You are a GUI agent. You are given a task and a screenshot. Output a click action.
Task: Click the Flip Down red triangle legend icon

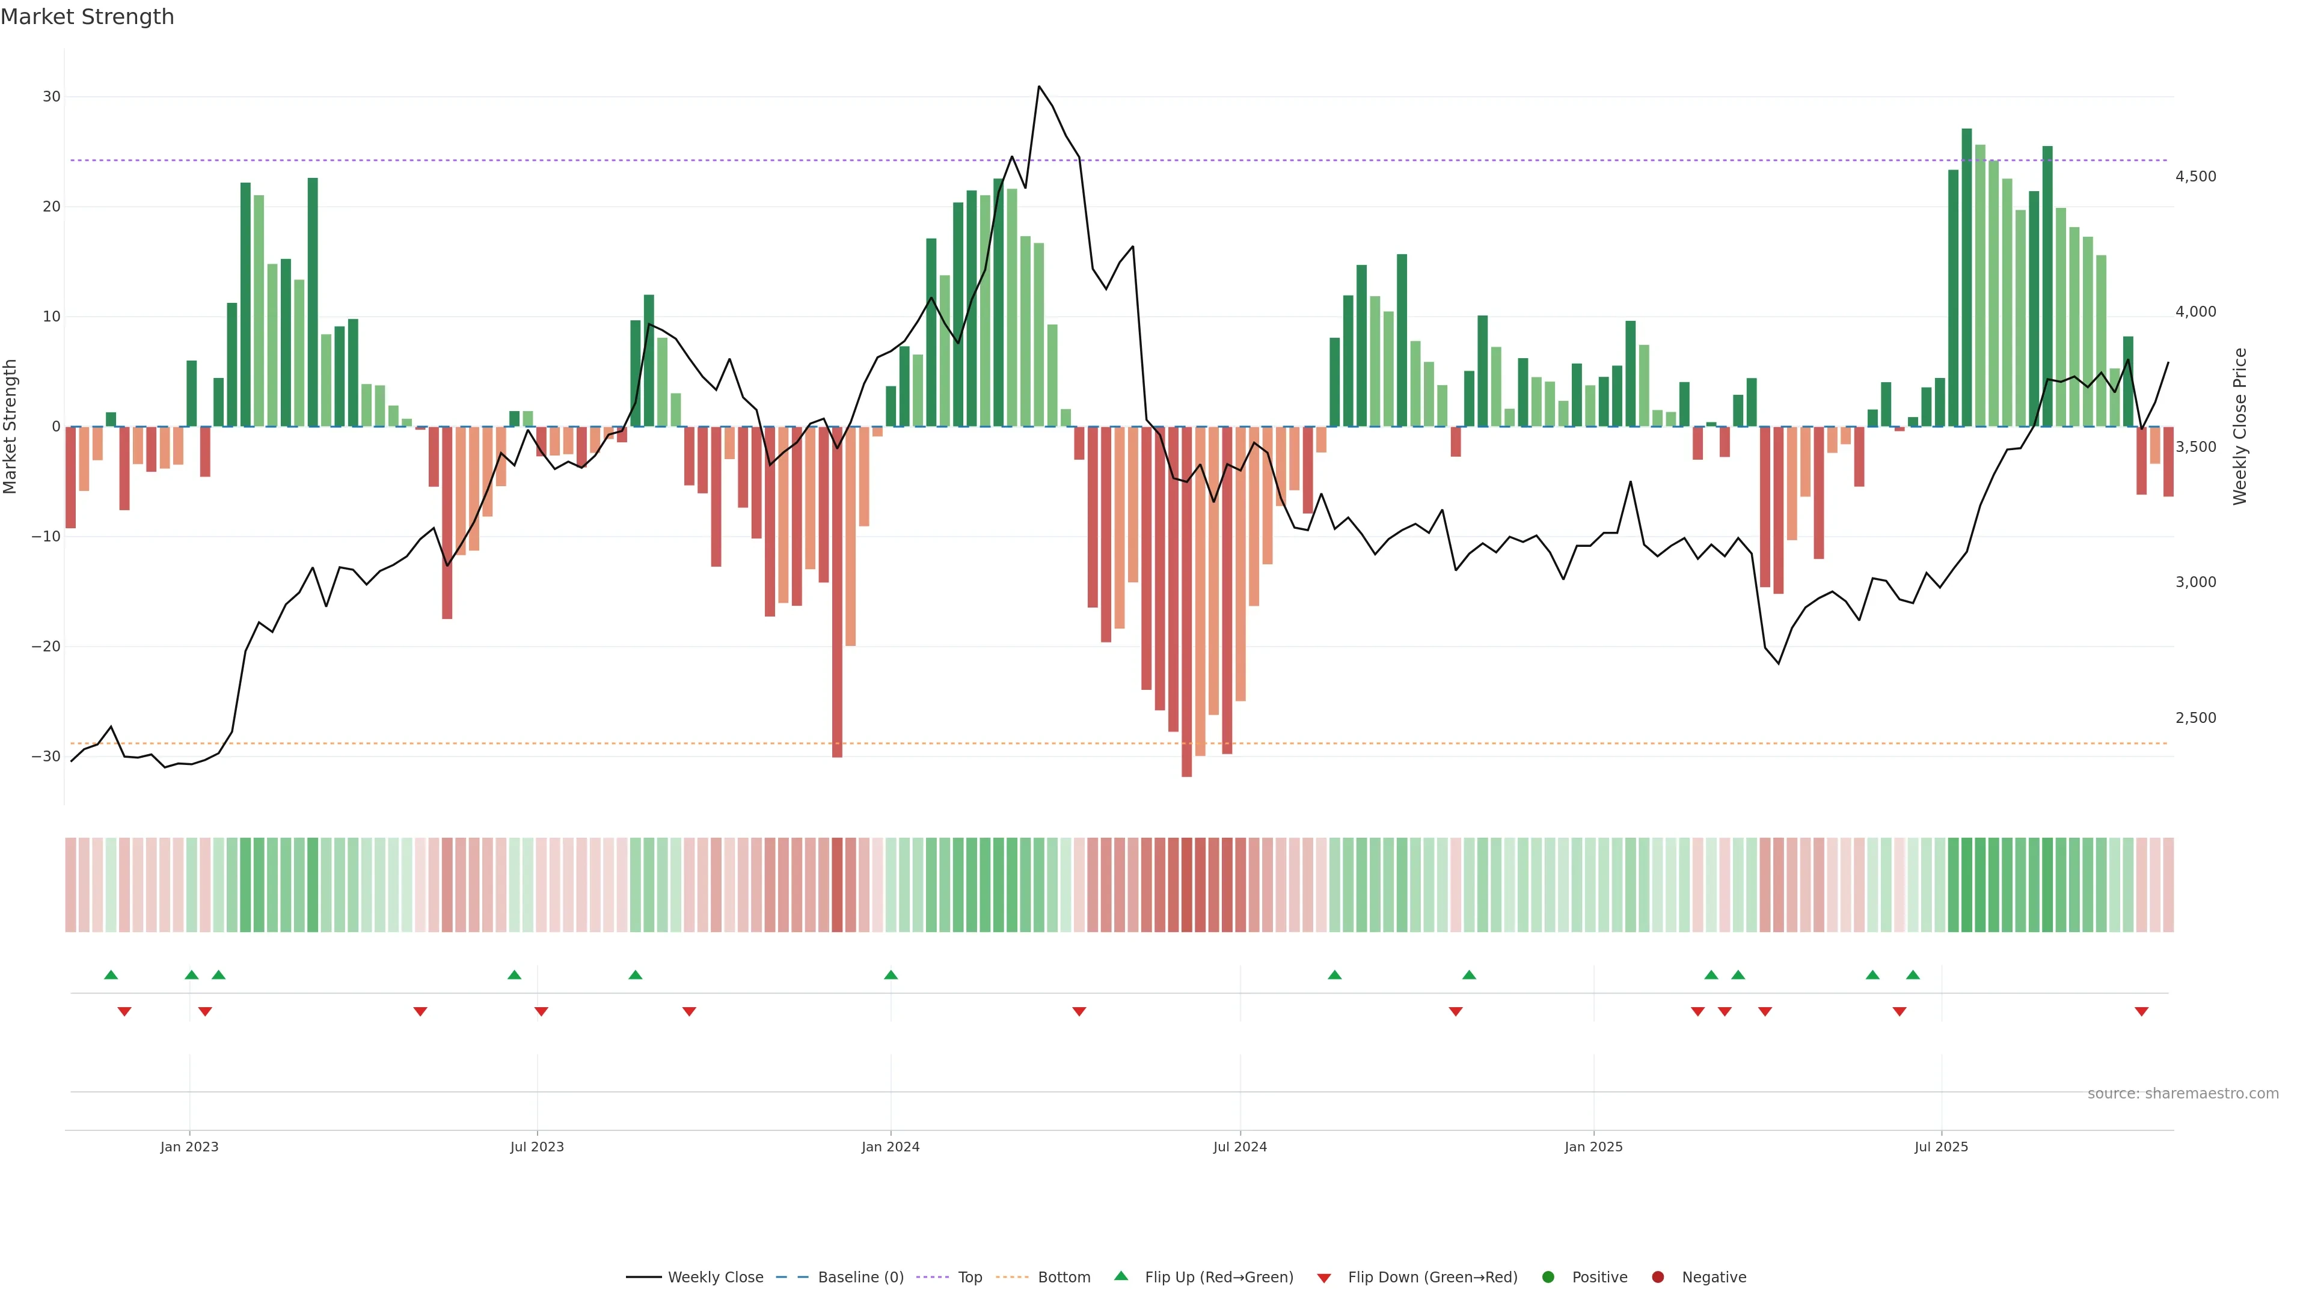1324,1278
